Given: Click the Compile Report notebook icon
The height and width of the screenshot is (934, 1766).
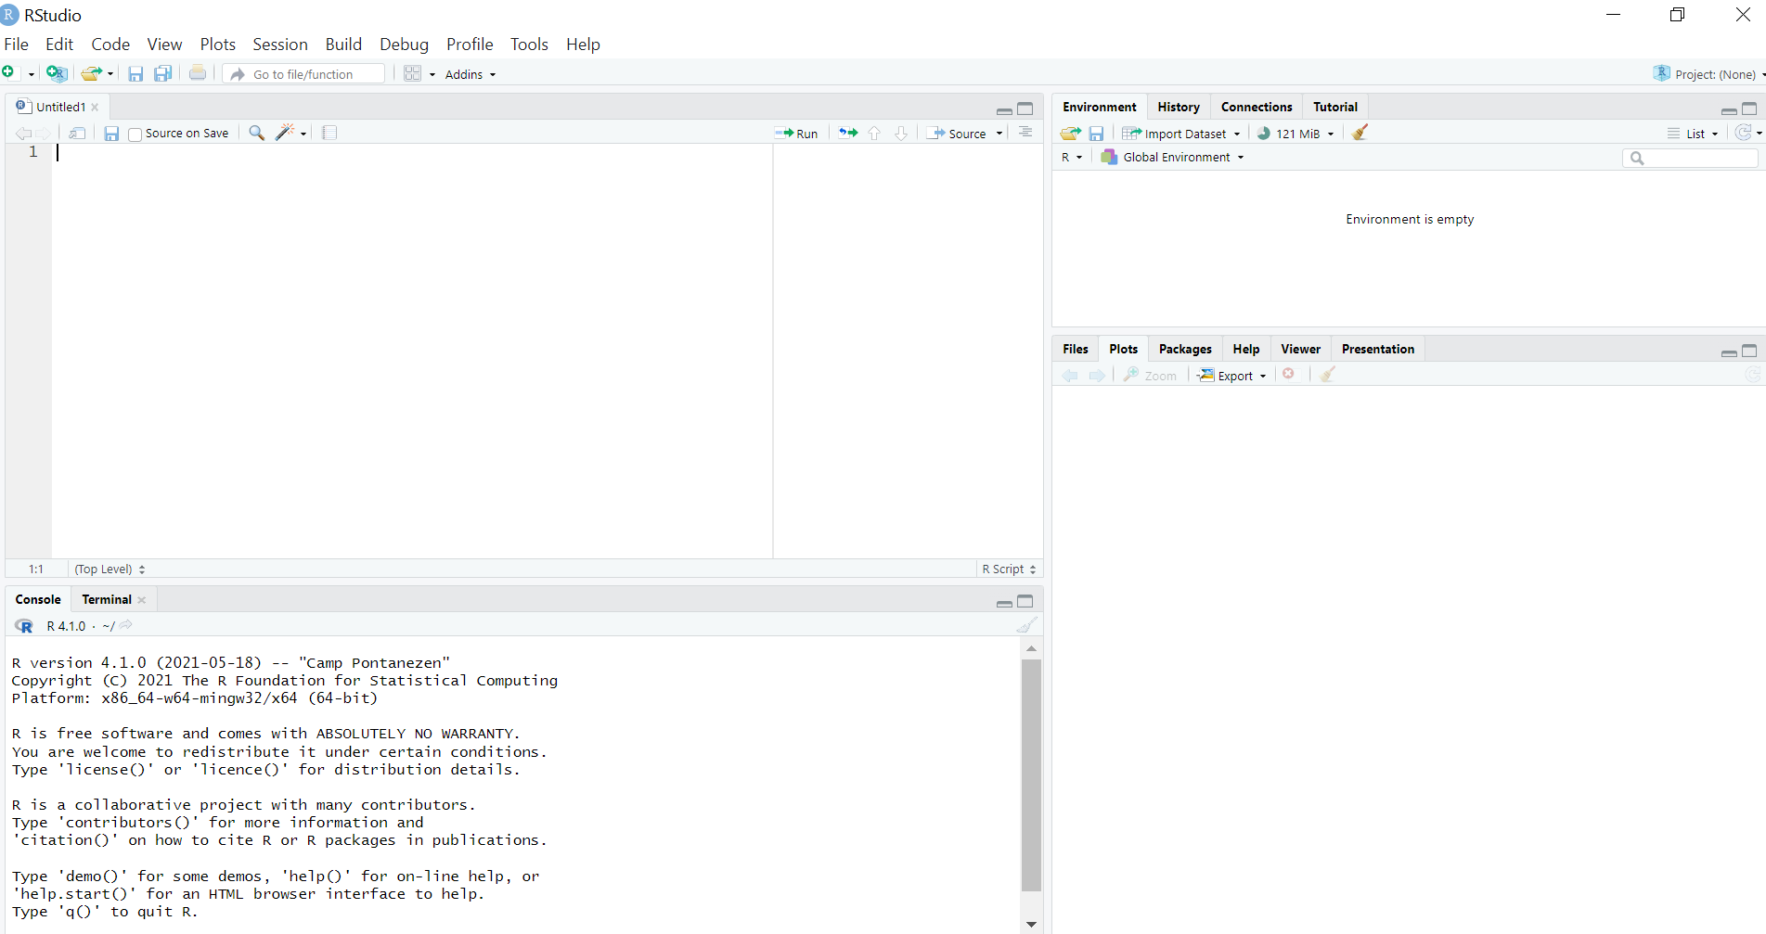Looking at the screenshot, I should coord(329,133).
